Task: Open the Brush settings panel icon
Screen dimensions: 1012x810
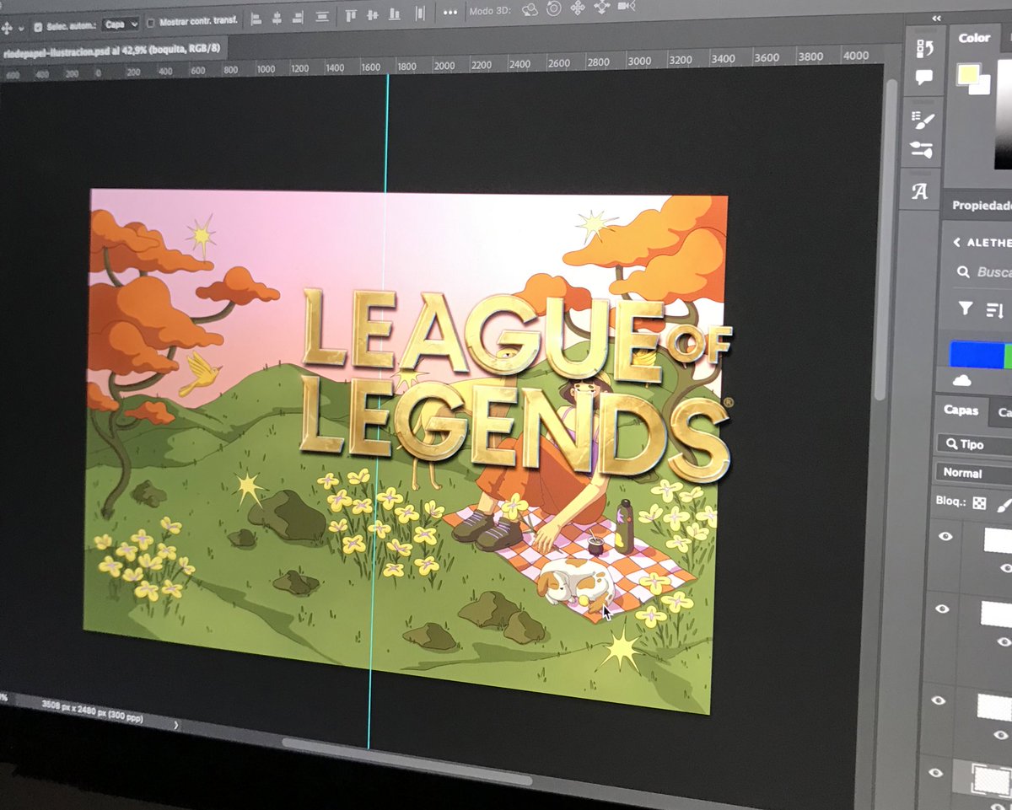Action: (923, 120)
